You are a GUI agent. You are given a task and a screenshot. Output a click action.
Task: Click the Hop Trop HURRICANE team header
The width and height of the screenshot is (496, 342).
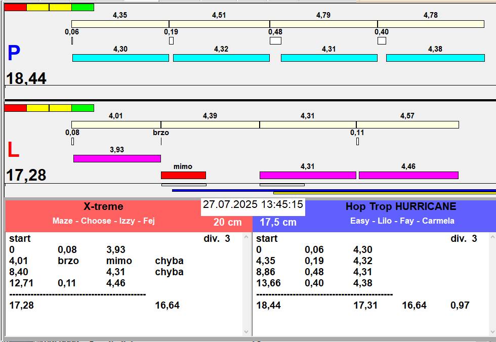click(x=401, y=206)
